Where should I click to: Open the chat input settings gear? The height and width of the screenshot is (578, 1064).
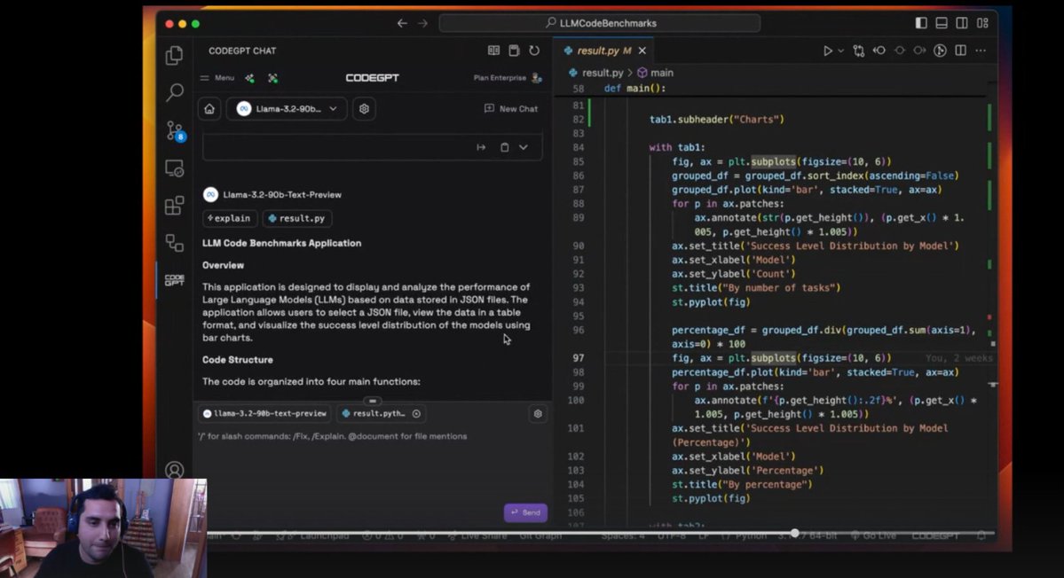click(x=538, y=413)
